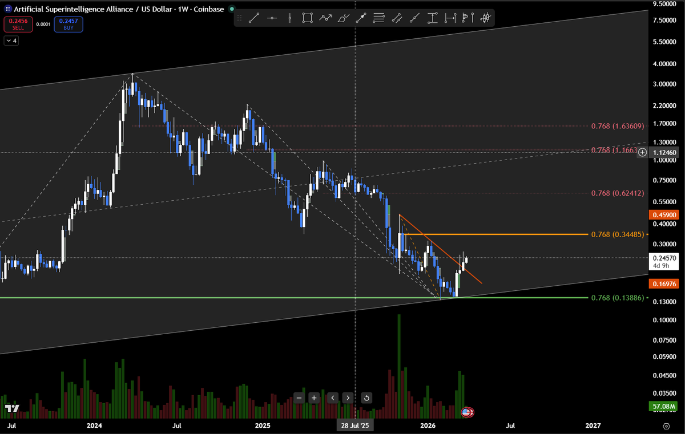This screenshot has height=434, width=685.
Task: Open chart settings gear at bottom right
Action: tap(666, 426)
